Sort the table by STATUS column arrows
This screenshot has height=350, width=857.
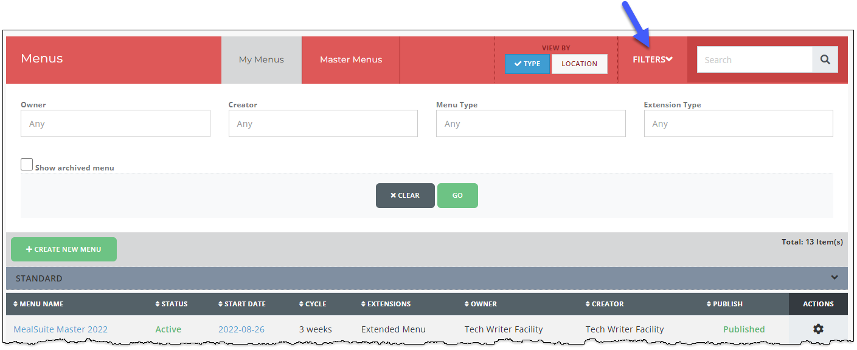(158, 304)
